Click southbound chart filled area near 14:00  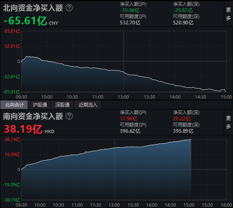152,171
